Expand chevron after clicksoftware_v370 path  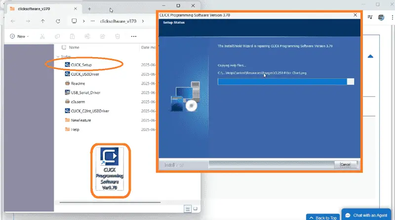pos(143,21)
